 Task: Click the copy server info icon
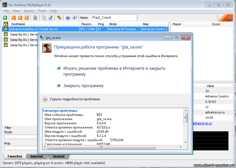[x=44, y=18]
